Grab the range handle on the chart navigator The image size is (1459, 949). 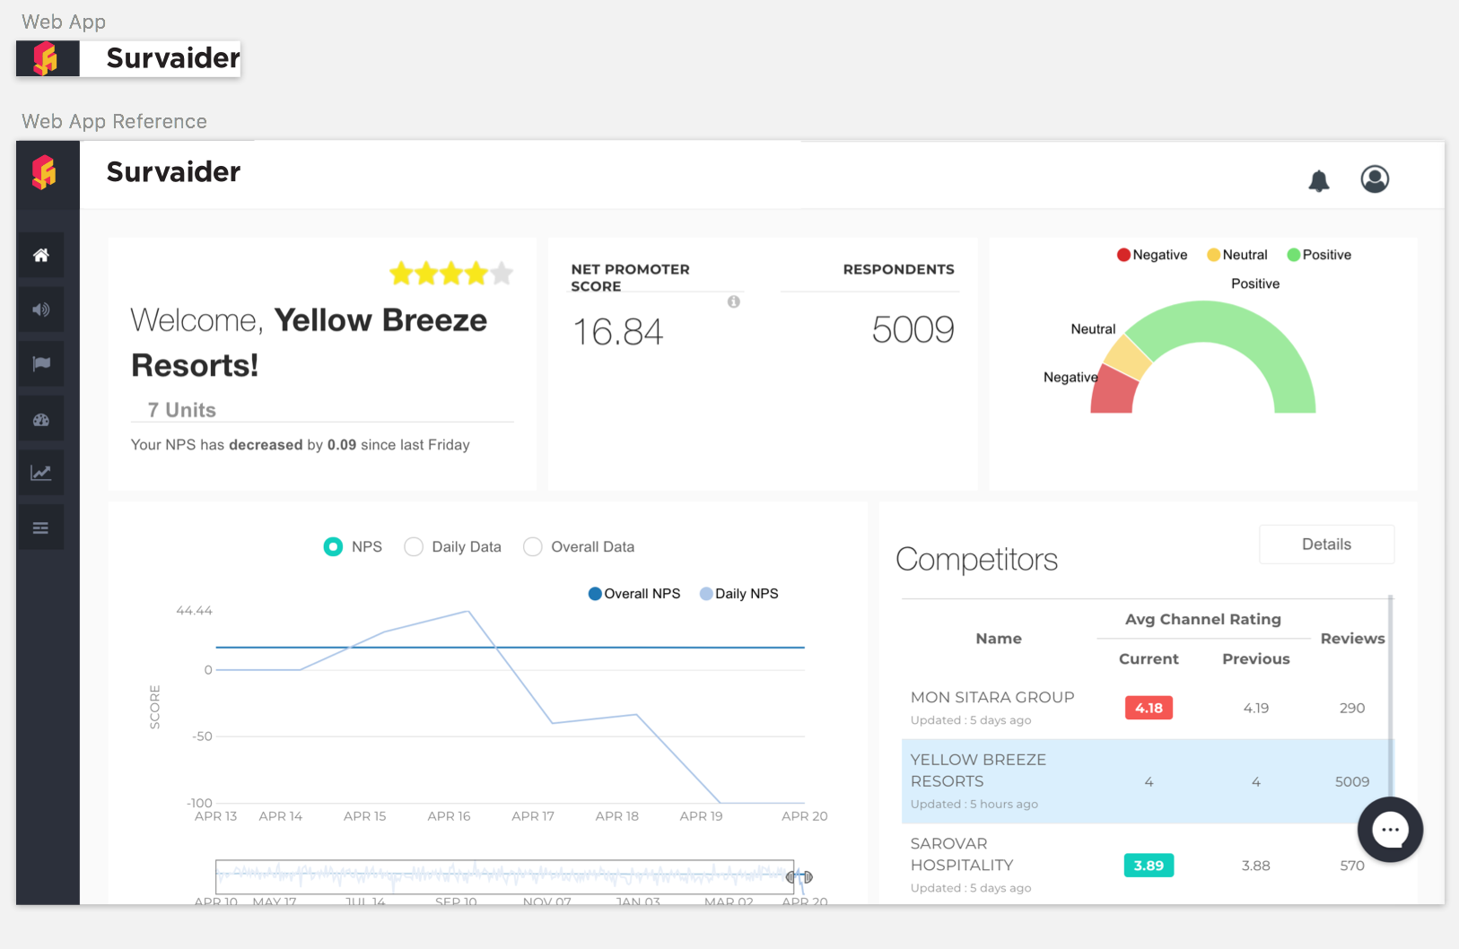tap(799, 877)
